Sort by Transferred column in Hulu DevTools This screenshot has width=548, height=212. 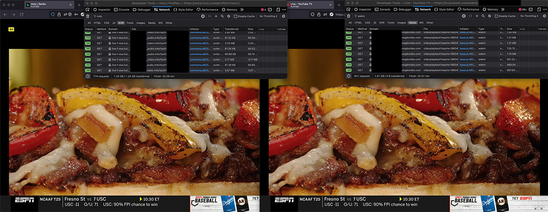(235, 29)
